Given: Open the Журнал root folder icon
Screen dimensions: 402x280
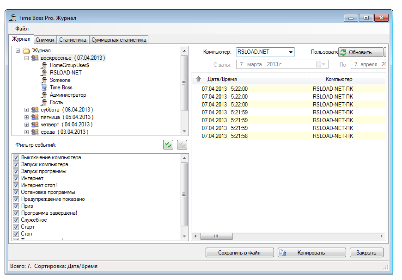Looking at the screenshot, I should pyautogui.click(x=27, y=50).
